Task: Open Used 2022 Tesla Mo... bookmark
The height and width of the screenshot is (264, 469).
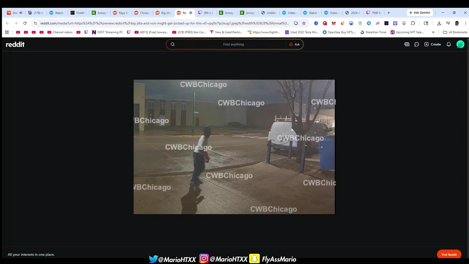Action: (302, 32)
